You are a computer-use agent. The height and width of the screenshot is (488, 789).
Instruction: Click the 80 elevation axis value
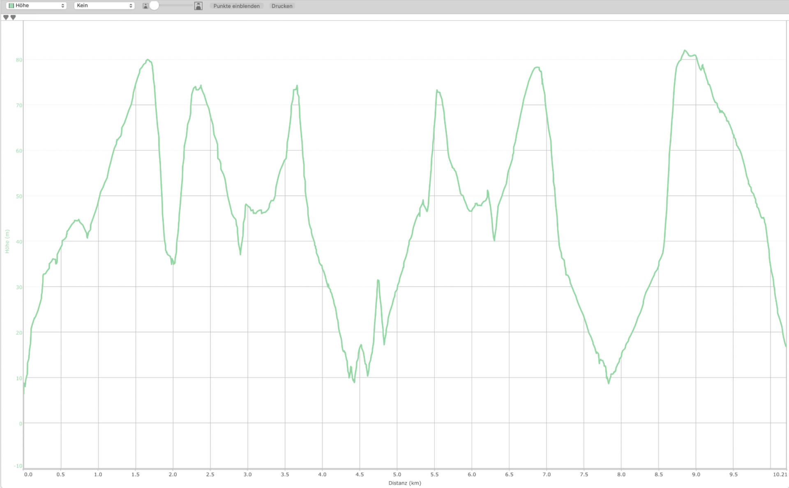pyautogui.click(x=19, y=60)
